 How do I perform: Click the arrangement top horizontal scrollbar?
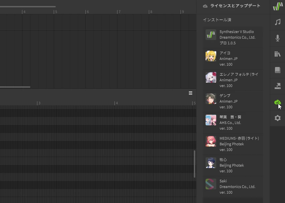(x=28, y=7)
